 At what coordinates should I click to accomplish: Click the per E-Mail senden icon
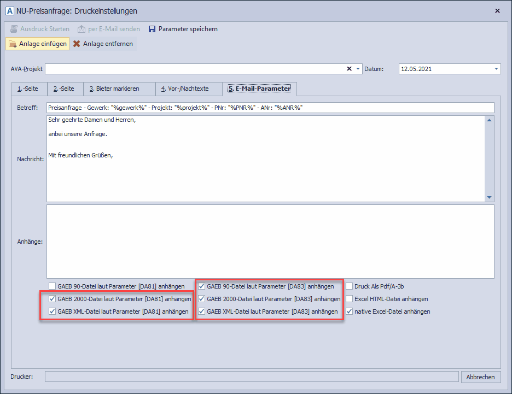pos(82,29)
